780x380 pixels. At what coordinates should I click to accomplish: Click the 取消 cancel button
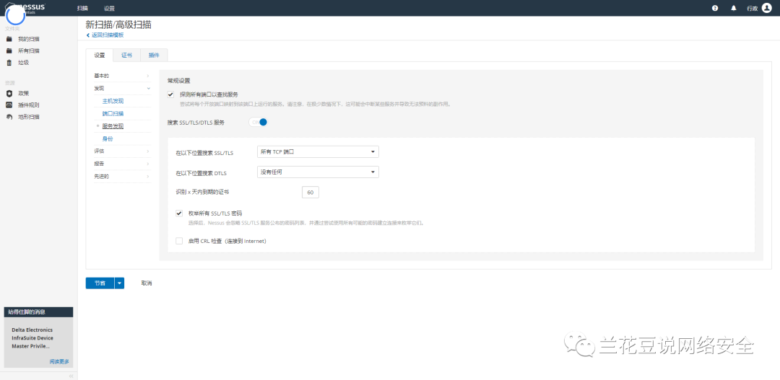147,283
